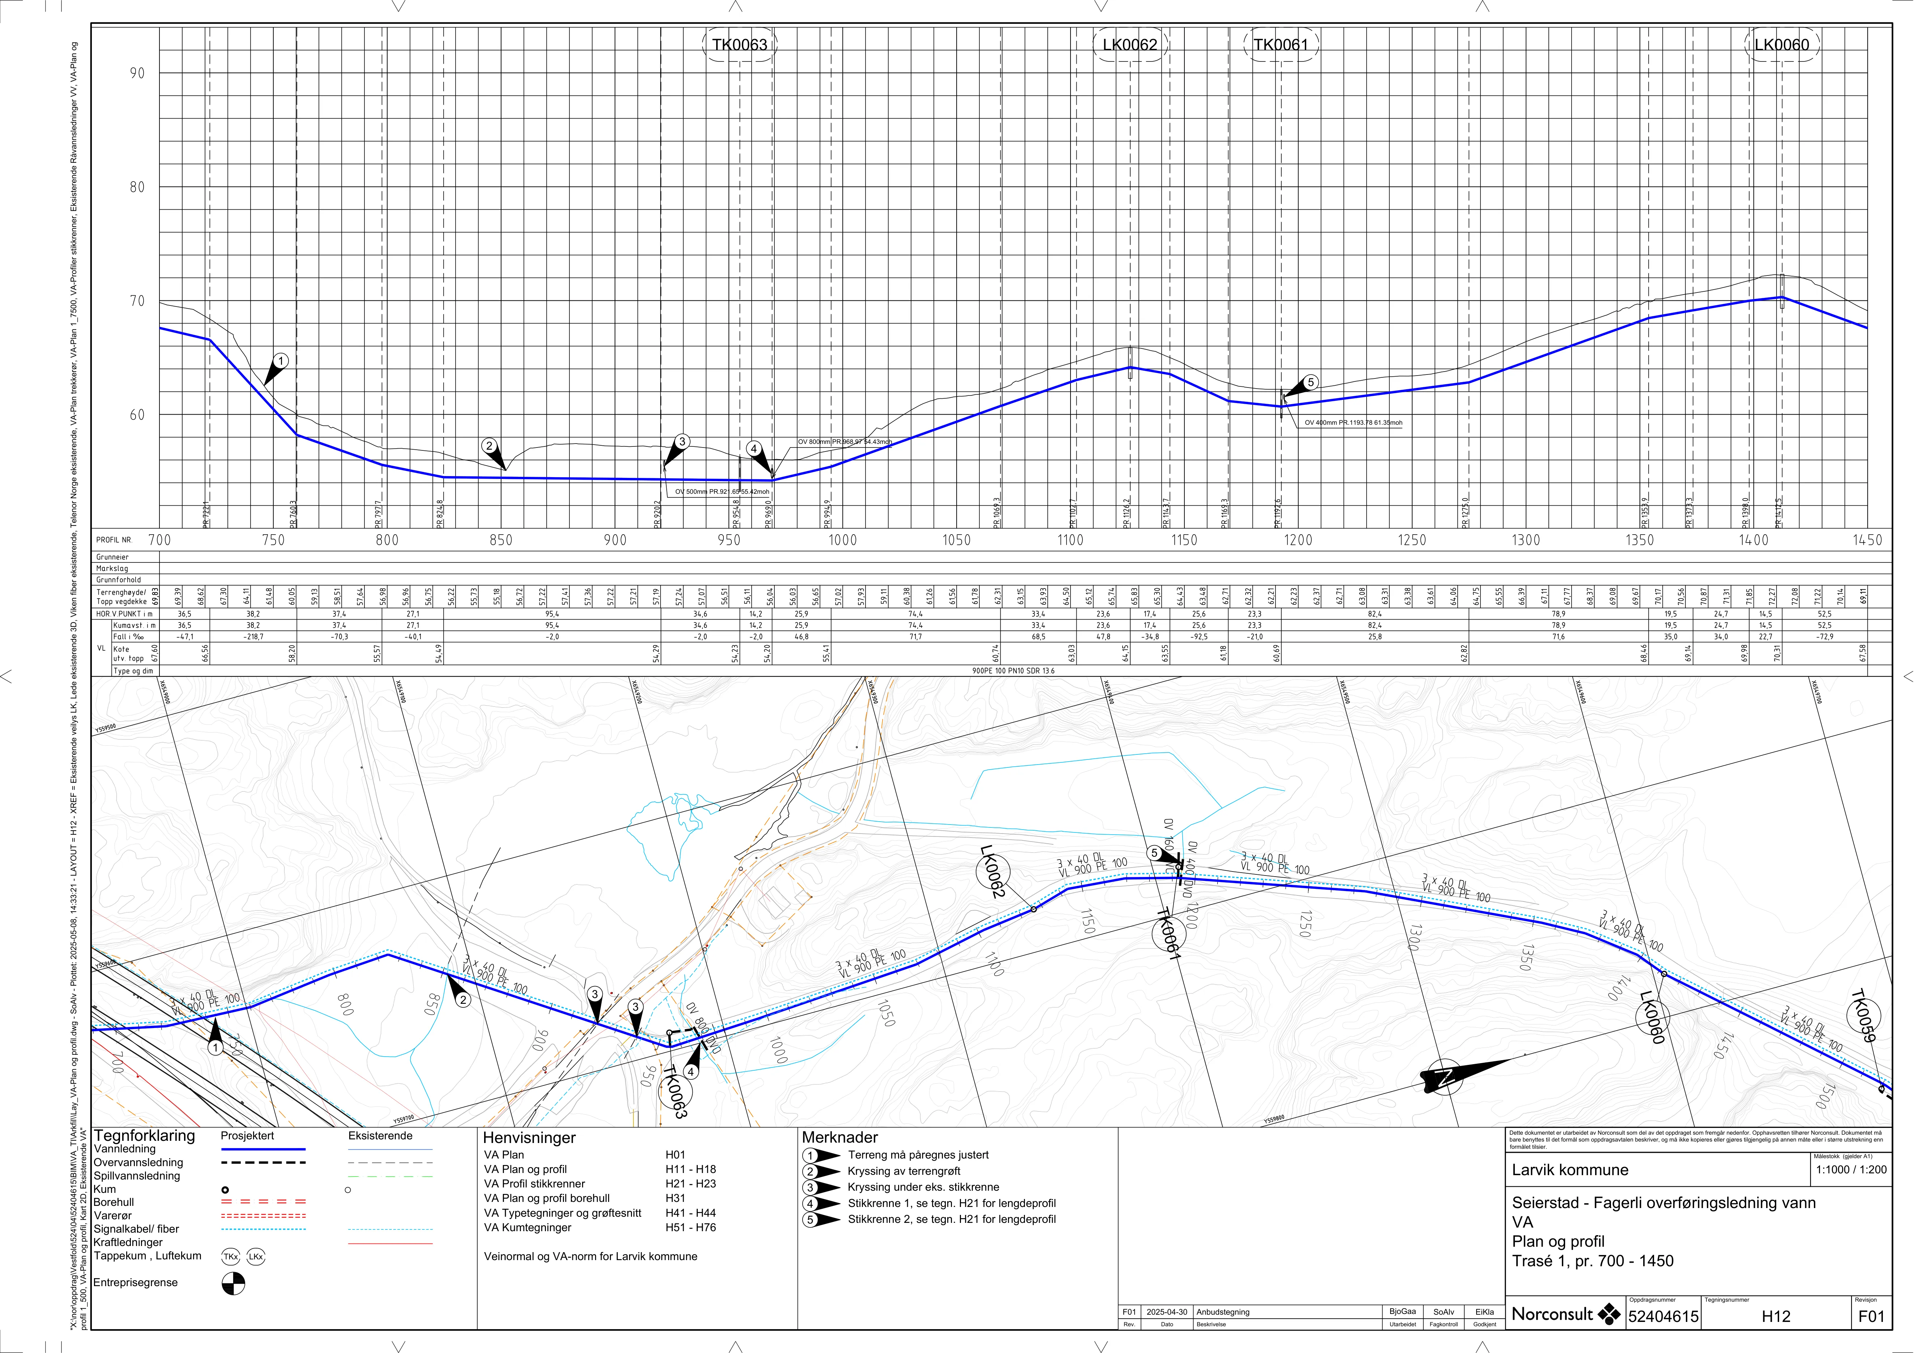Click callout 5 in the plan view
The image size is (1914, 1353).
(x=1154, y=853)
